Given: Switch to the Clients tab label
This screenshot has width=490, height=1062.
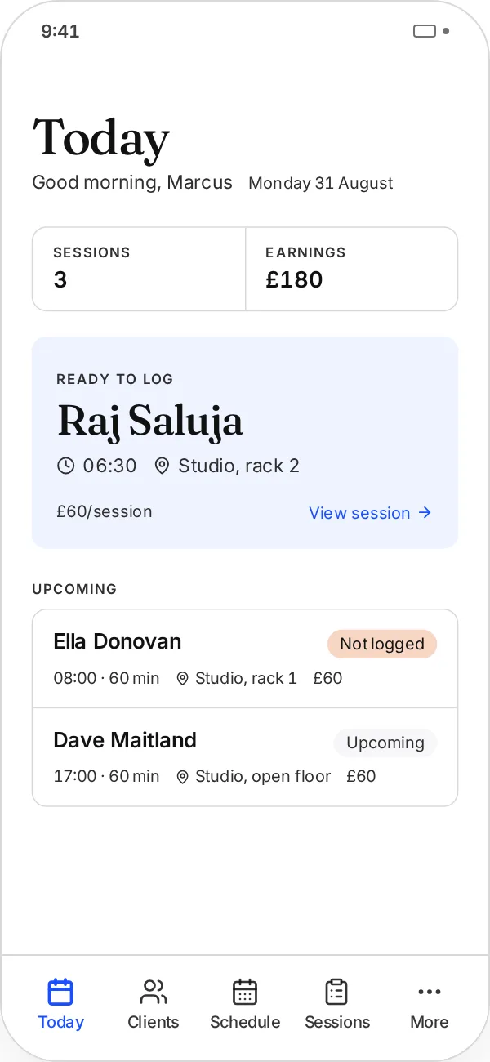Looking at the screenshot, I should (x=153, y=1022).
